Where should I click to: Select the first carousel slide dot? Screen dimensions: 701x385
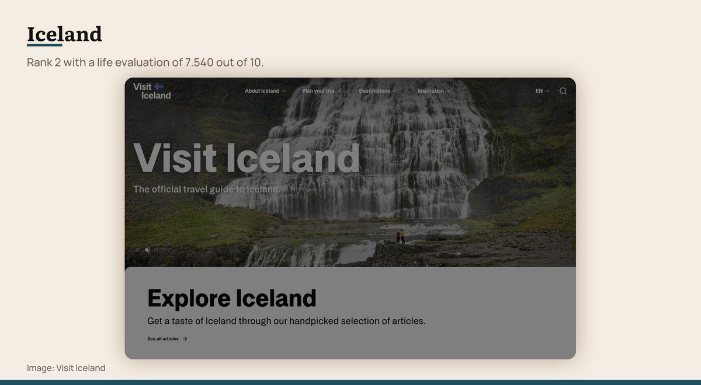(138, 250)
